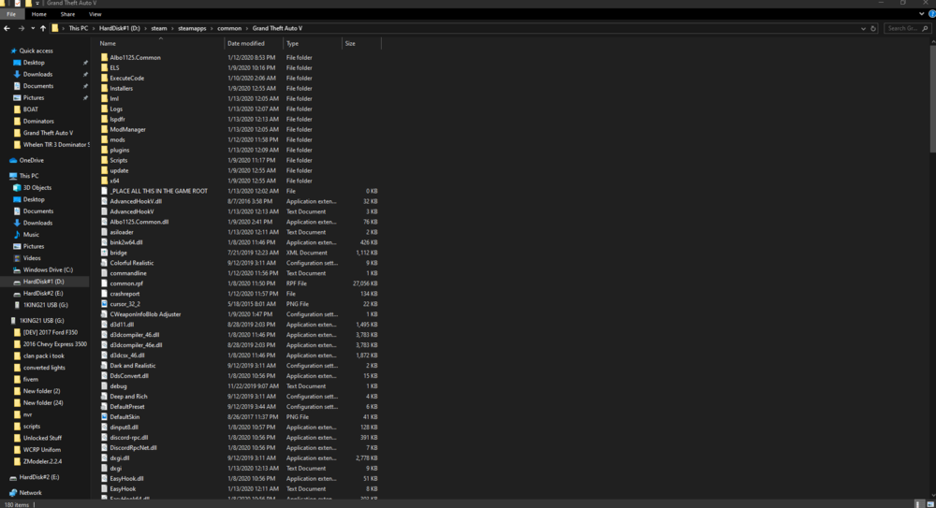Select the x64 folder

[x=114, y=181]
